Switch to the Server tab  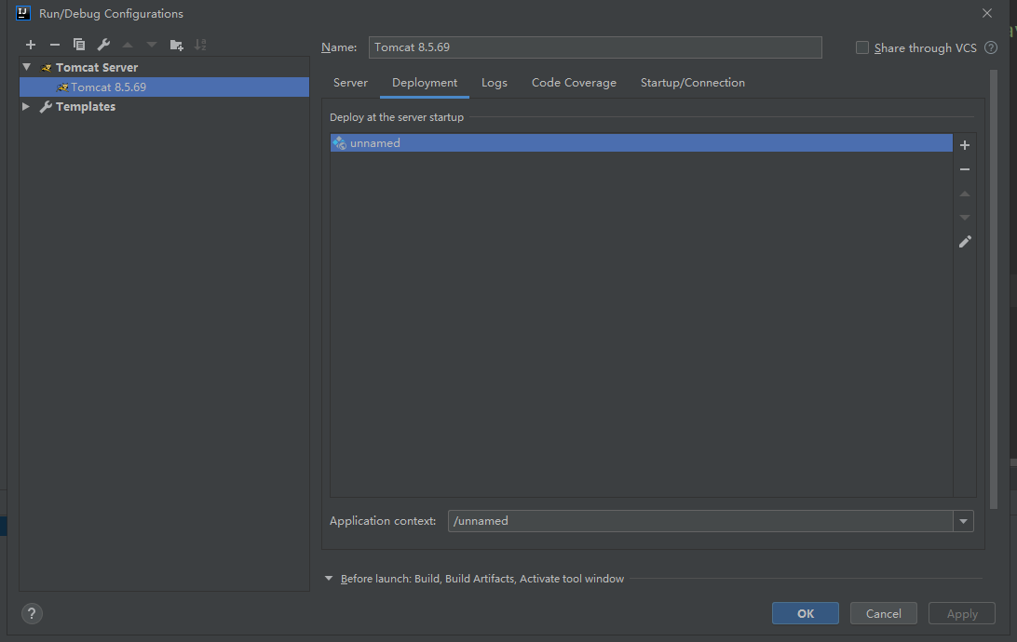point(350,83)
